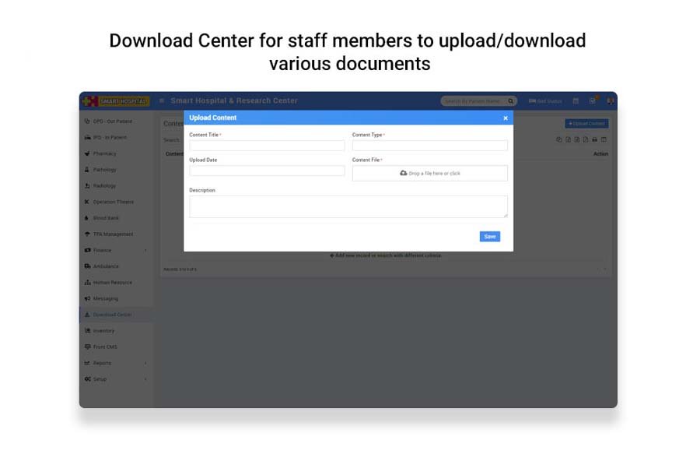Click the Save button
700x454 pixels.
pyautogui.click(x=489, y=237)
